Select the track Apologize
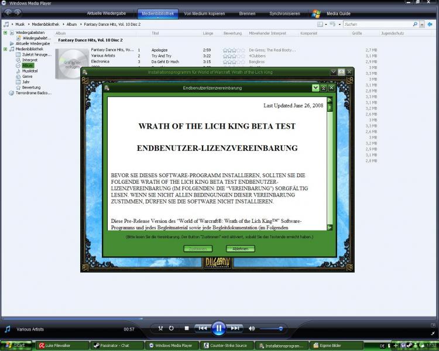Image resolution: width=439 pixels, height=351 pixels. pyautogui.click(x=159, y=50)
